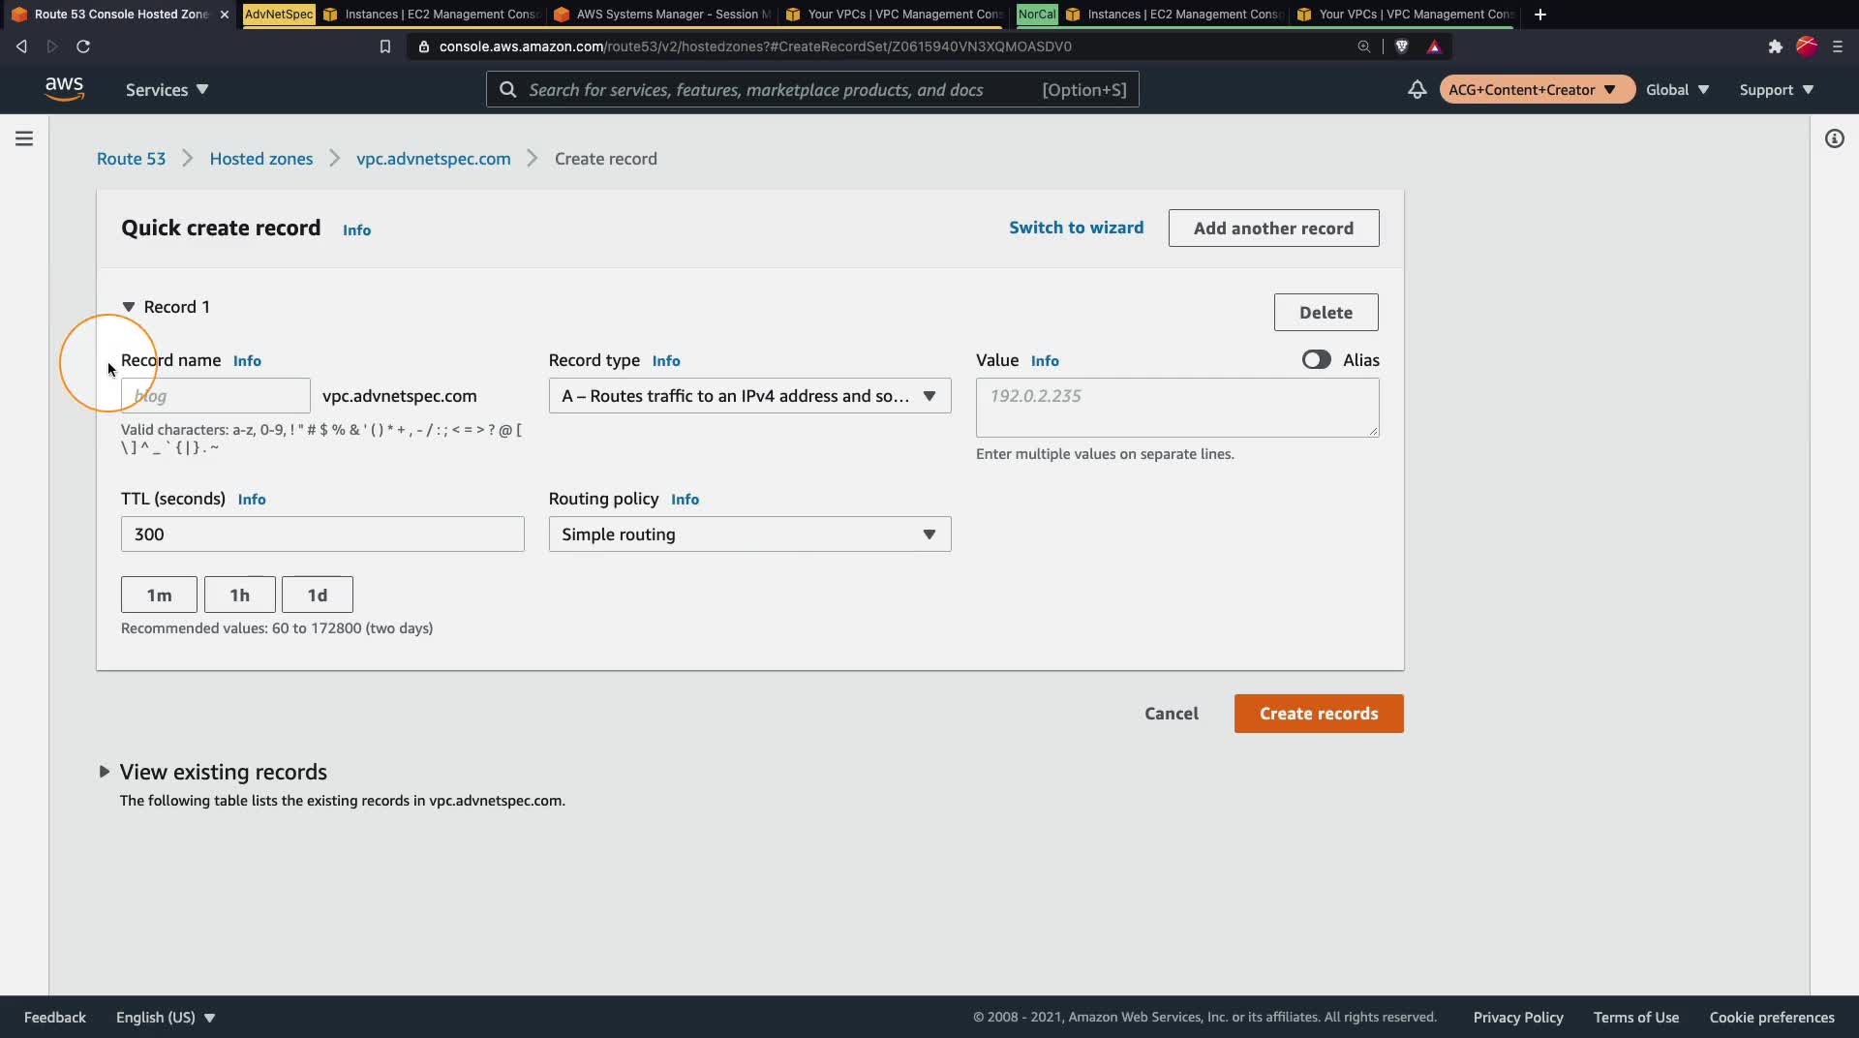The image size is (1859, 1038).
Task: Open Info link beside Record name
Action: 247,361
